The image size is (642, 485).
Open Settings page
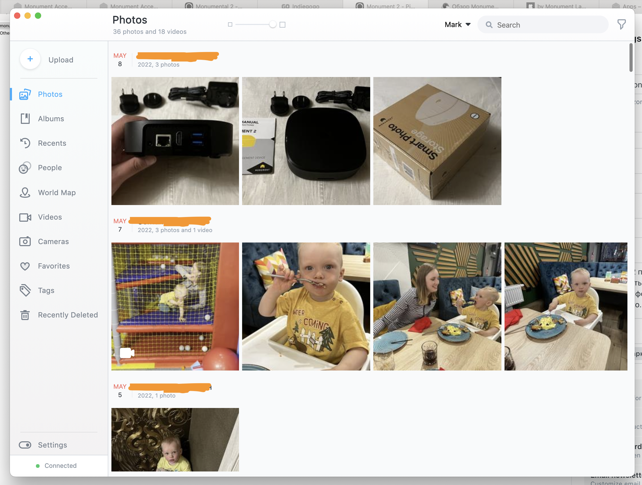[52, 445]
